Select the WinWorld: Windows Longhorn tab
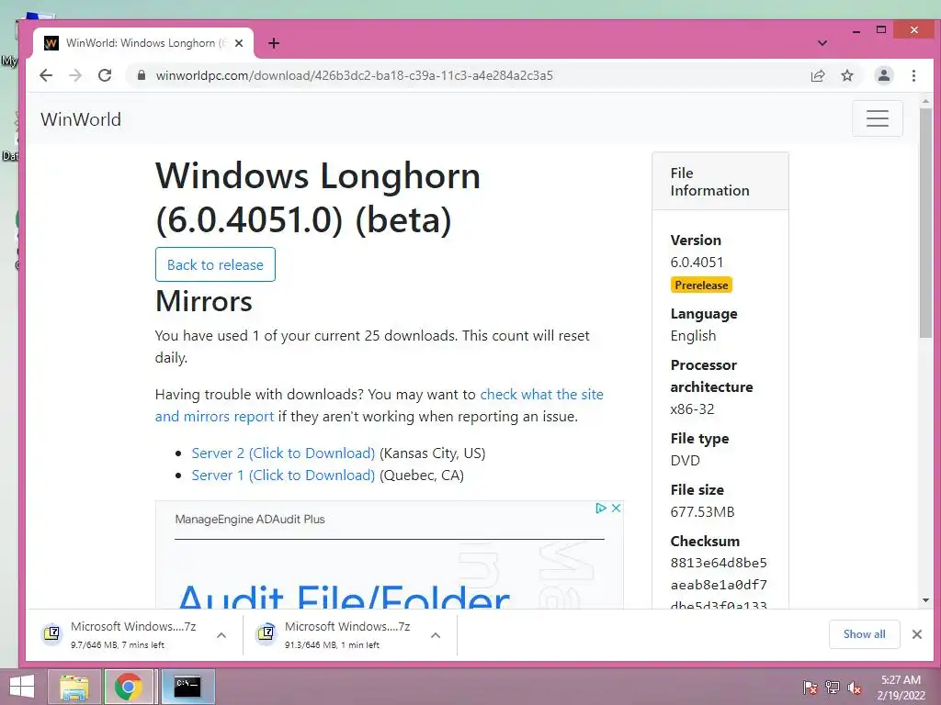This screenshot has height=705, width=941. pos(144,43)
